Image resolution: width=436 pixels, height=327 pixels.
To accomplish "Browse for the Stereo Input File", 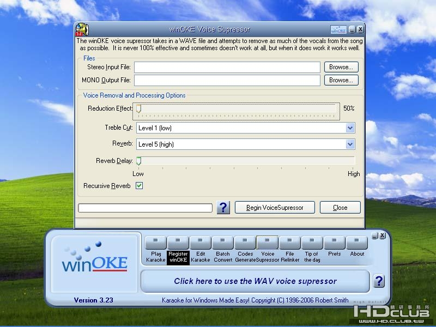I will [341, 67].
